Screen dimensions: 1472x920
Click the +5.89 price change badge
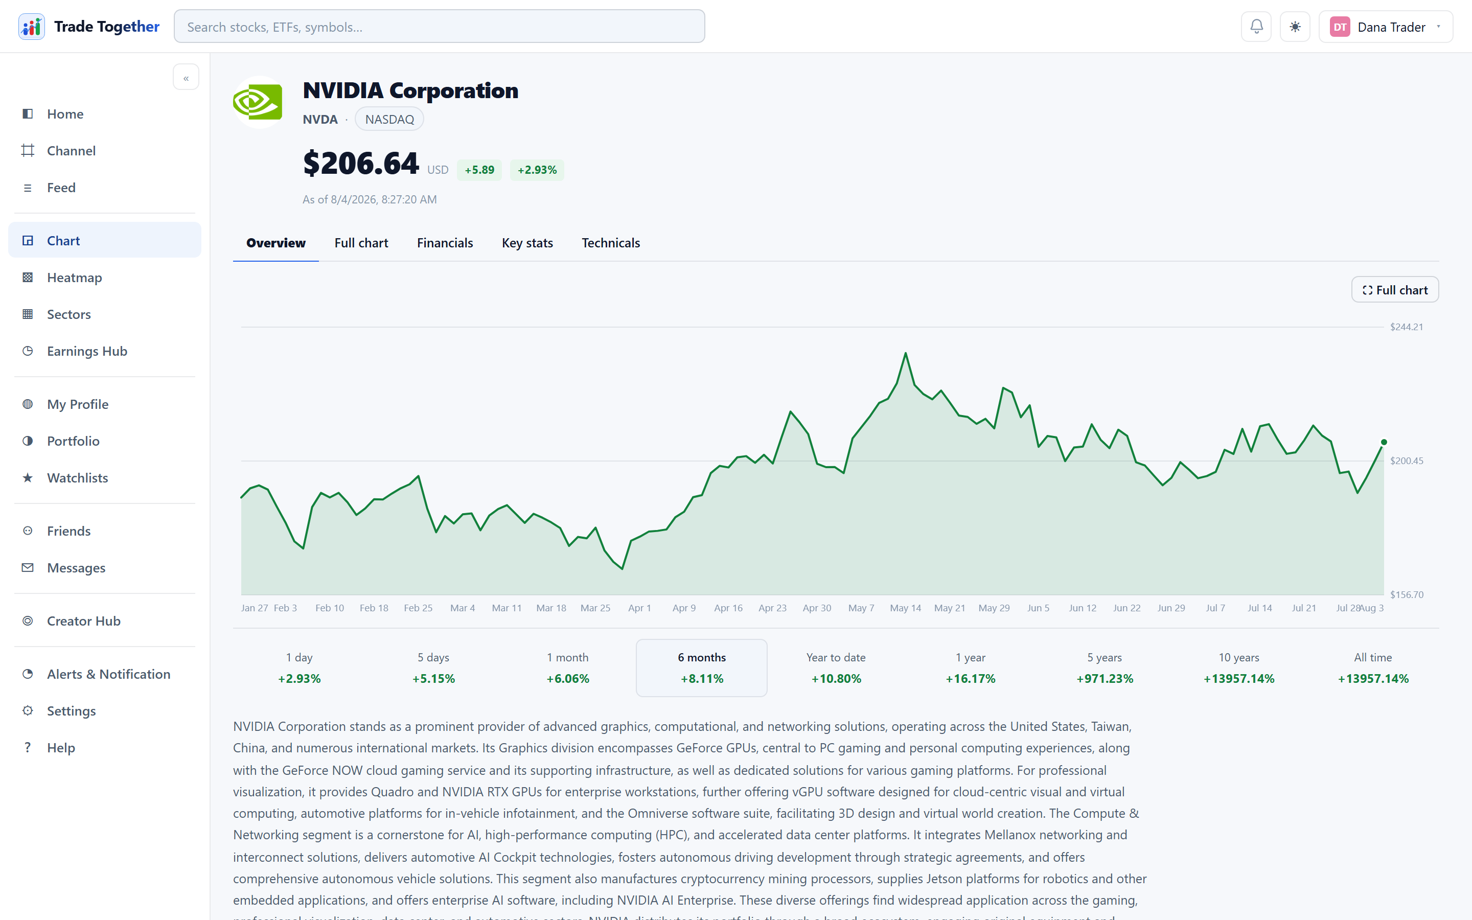coord(479,170)
